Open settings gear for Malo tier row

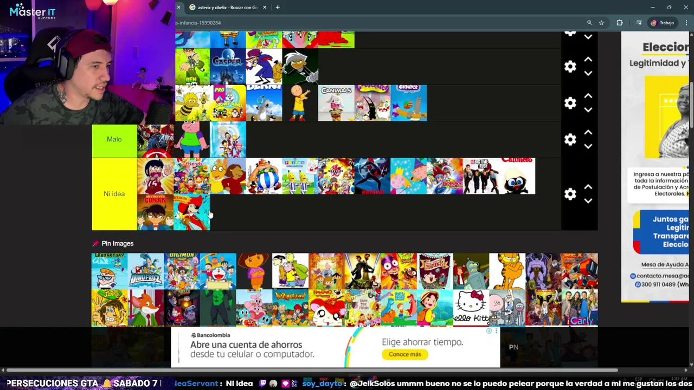[570, 140]
